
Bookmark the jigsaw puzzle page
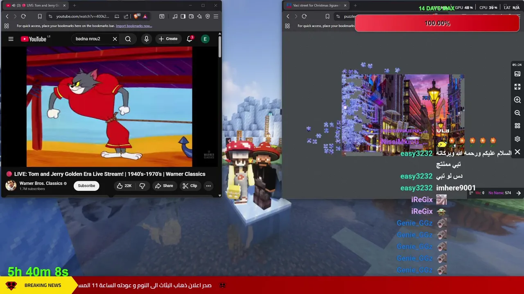click(x=327, y=16)
